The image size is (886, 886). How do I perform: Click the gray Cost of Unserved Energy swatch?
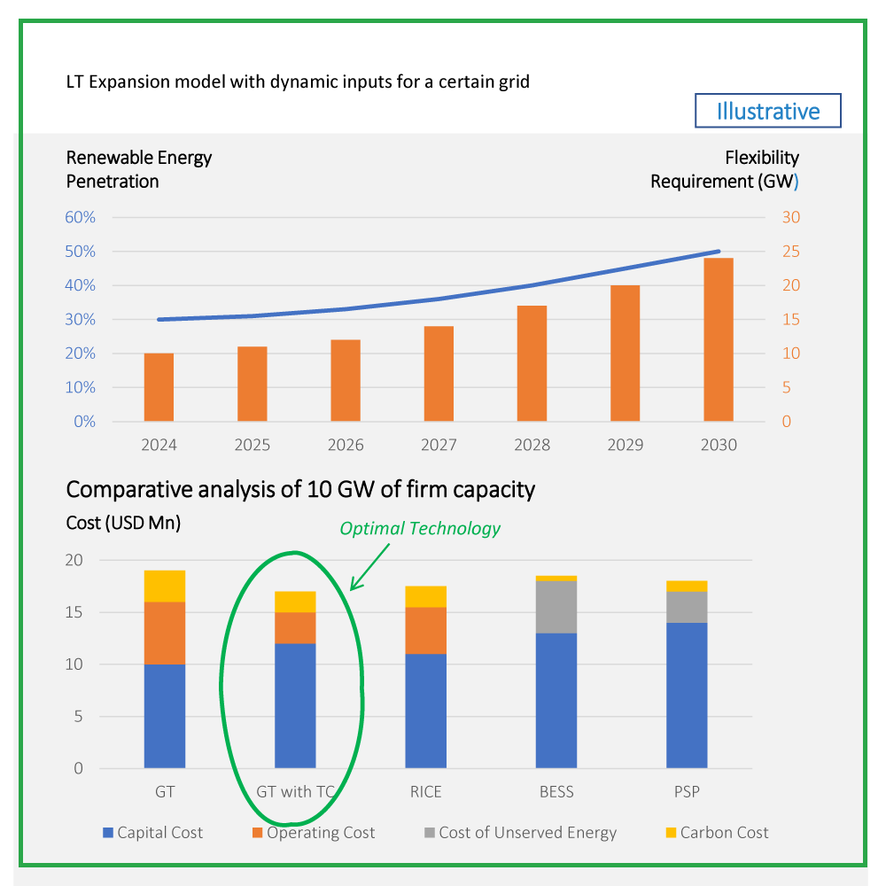(x=430, y=833)
